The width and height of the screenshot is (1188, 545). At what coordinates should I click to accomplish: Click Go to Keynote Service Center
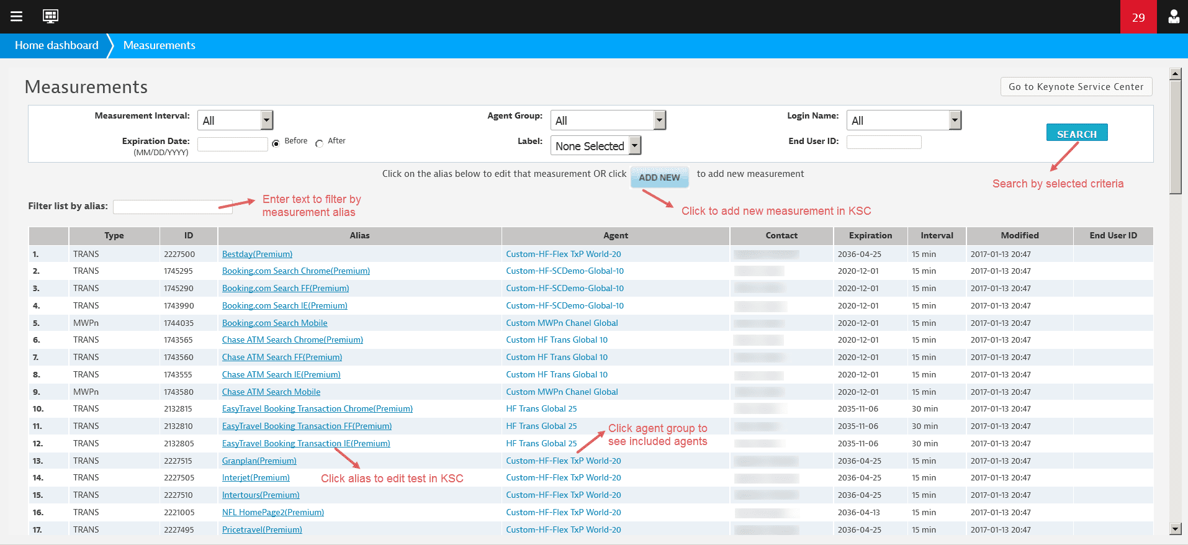pyautogui.click(x=1076, y=87)
